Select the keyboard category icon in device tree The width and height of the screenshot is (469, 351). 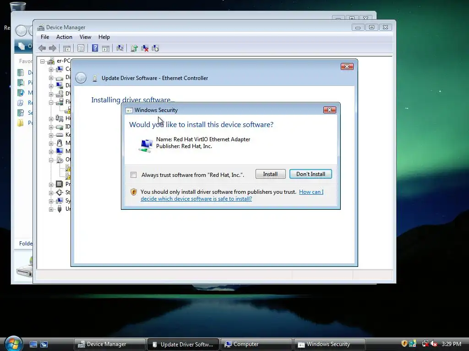[60, 135]
